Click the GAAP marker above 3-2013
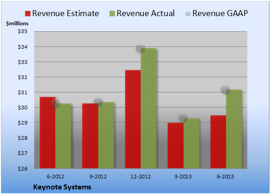 (x=183, y=118)
